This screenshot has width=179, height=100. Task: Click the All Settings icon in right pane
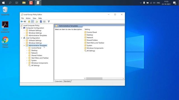point(85,51)
